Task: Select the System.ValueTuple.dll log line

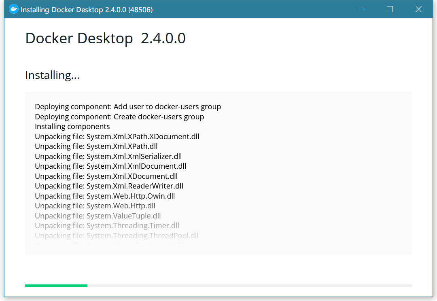Action: pyautogui.click(x=98, y=216)
